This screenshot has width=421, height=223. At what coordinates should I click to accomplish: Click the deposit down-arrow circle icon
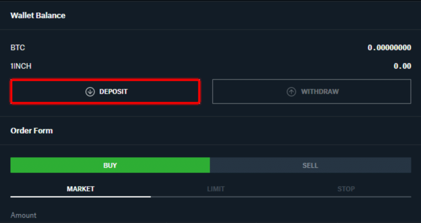[x=90, y=91]
